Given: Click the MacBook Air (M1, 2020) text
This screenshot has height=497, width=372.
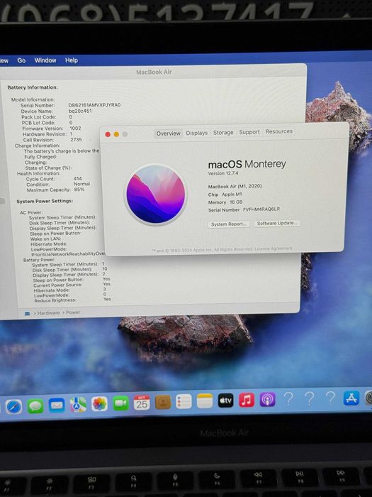Looking at the screenshot, I should pyautogui.click(x=235, y=186).
